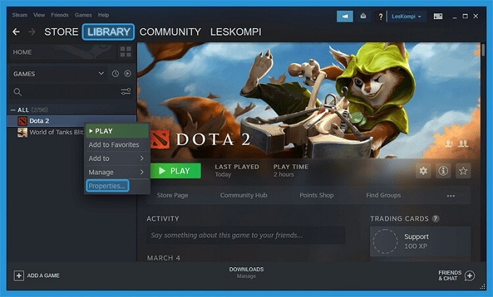Expand the GAMES dropdown chevron
The image size is (493, 297).
coord(101,73)
